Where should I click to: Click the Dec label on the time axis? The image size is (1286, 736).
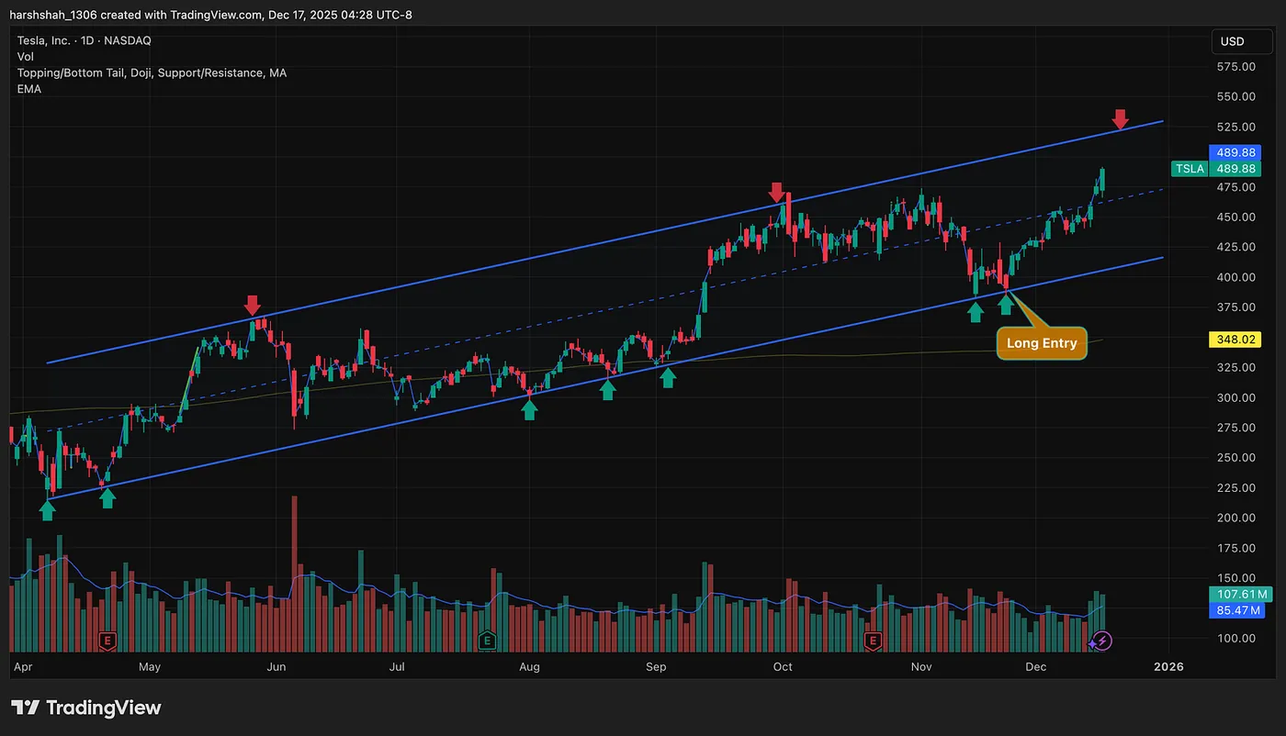1035,667
